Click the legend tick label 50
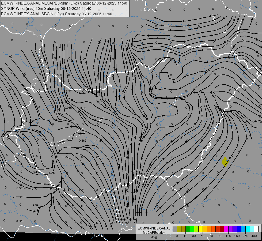 [x=202, y=236]
